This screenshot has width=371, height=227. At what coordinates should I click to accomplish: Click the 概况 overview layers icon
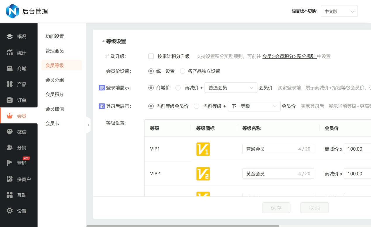10,37
